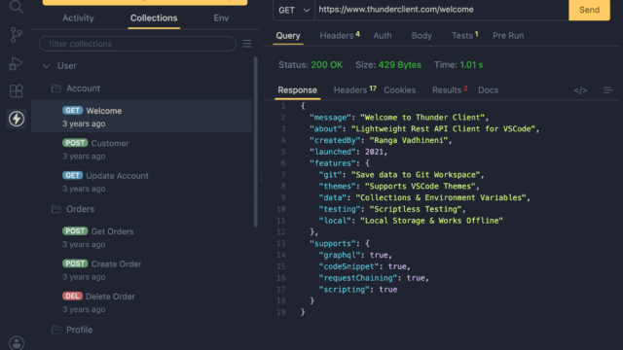Select the GET Welcome request
Screen dimensions: 623x350
pyautogui.click(x=141, y=117)
